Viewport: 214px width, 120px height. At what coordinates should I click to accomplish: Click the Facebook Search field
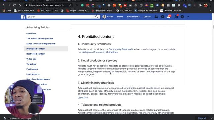click(60, 17)
